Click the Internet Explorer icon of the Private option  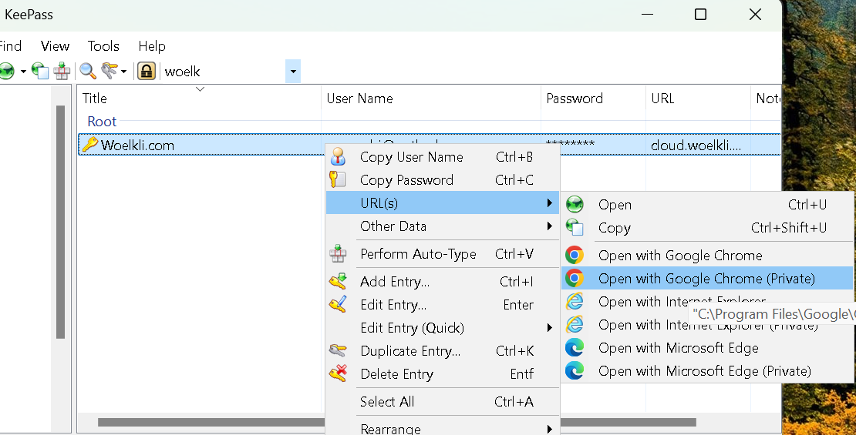(x=575, y=325)
